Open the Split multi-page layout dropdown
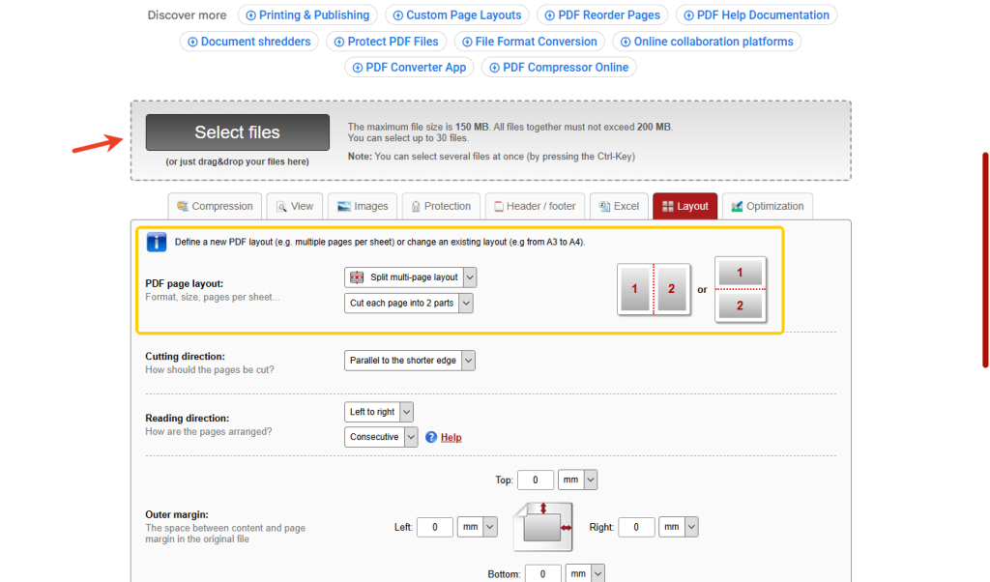This screenshot has width=990, height=582. pyautogui.click(x=408, y=277)
